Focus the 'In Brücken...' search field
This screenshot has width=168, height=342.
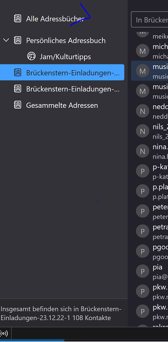(150, 20)
